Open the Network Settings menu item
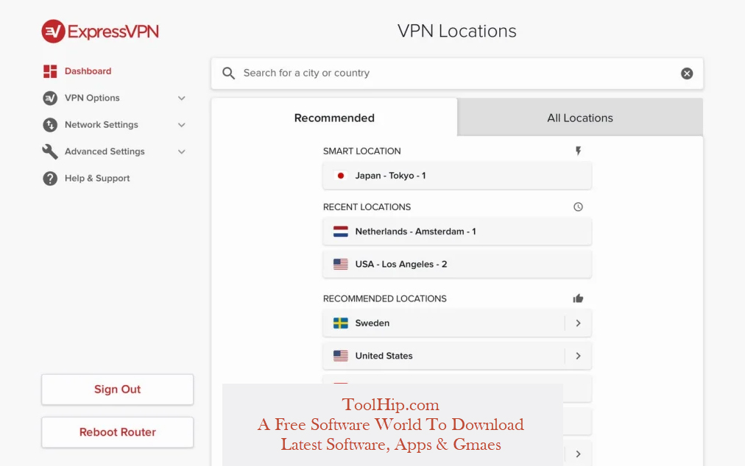745x466 pixels. point(101,125)
